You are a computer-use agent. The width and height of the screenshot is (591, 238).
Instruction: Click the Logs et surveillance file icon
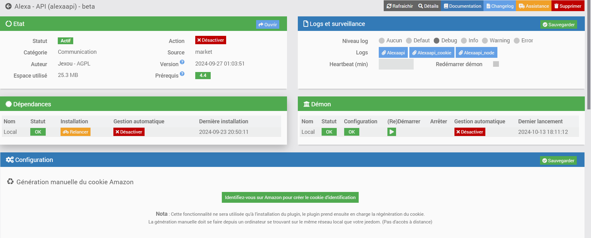pyautogui.click(x=306, y=24)
